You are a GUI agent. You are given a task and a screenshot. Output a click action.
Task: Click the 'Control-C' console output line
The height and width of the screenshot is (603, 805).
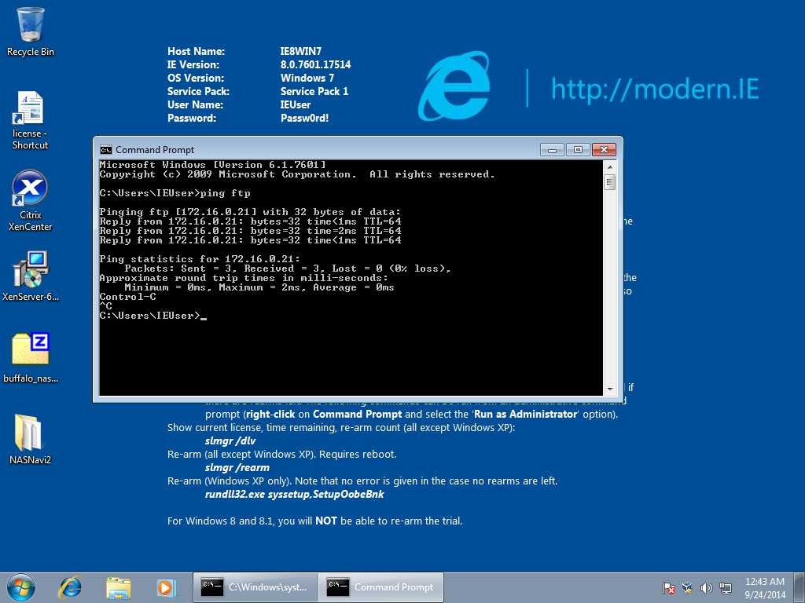point(128,297)
